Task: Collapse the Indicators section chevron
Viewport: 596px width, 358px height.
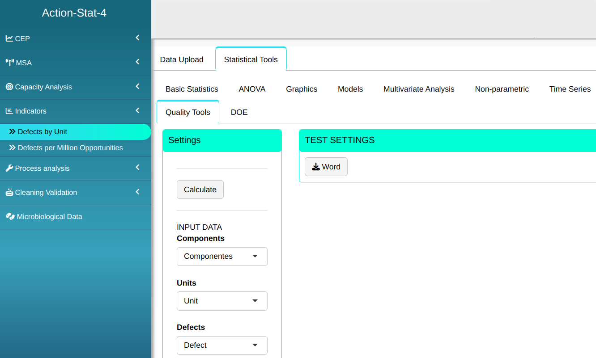Action: pyautogui.click(x=137, y=110)
